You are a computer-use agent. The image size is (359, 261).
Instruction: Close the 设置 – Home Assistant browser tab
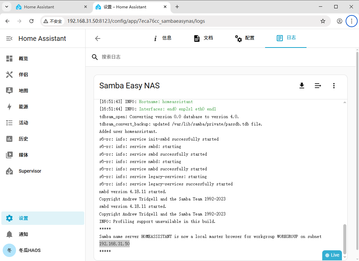(x=165, y=7)
